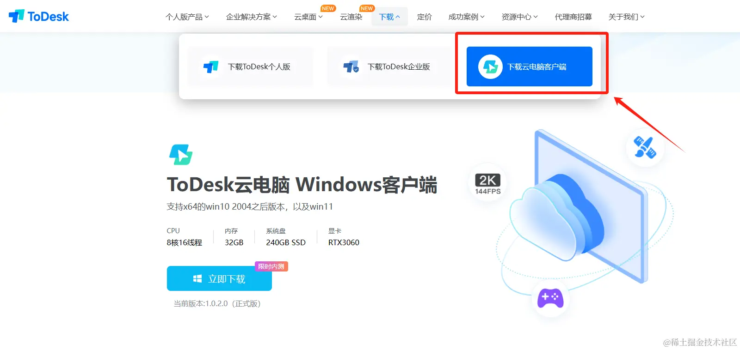Click the graphics card spec RTX3060

coord(344,242)
